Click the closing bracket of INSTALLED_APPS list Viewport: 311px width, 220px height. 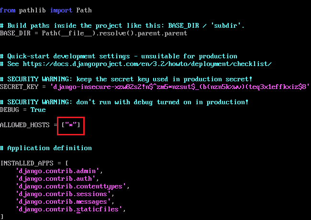pos(2,217)
